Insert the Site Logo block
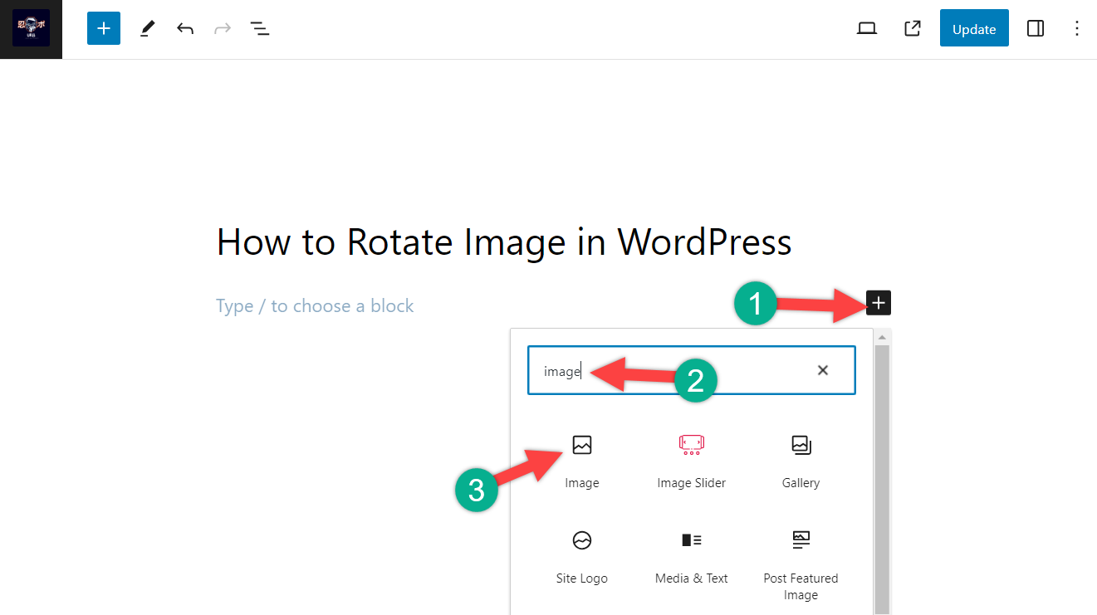 click(582, 558)
